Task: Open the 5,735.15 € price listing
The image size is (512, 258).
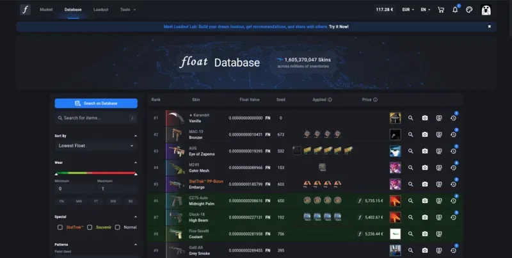Action: point(371,201)
